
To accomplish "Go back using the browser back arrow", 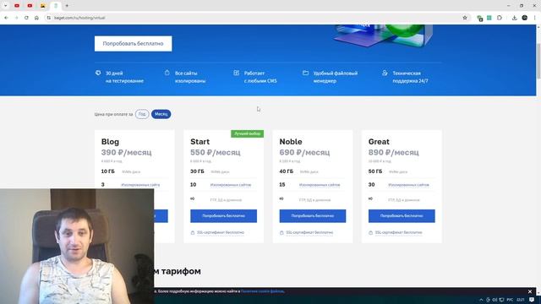I will click(6, 18).
